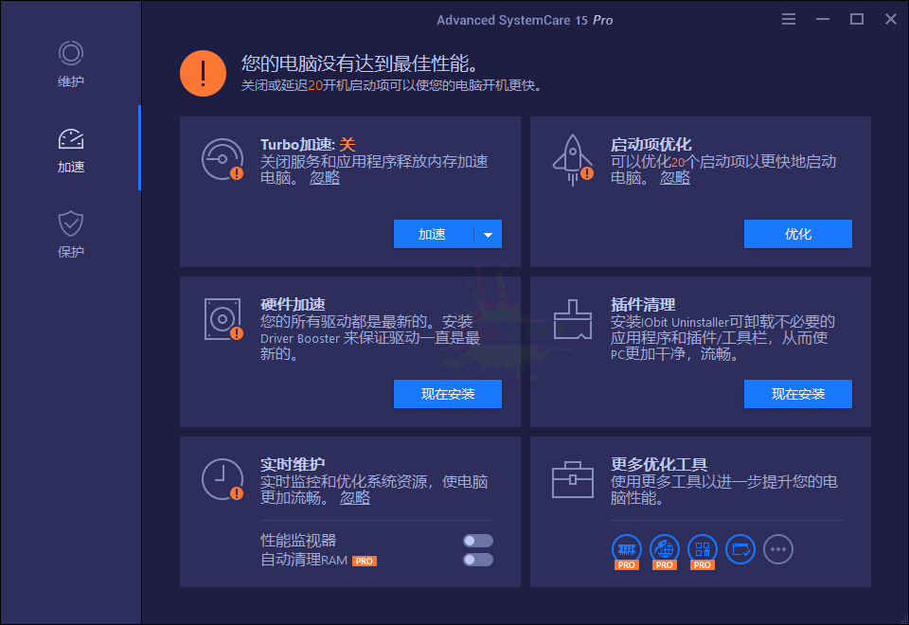Click 现在安装 to install Driver Booster

coord(447,394)
